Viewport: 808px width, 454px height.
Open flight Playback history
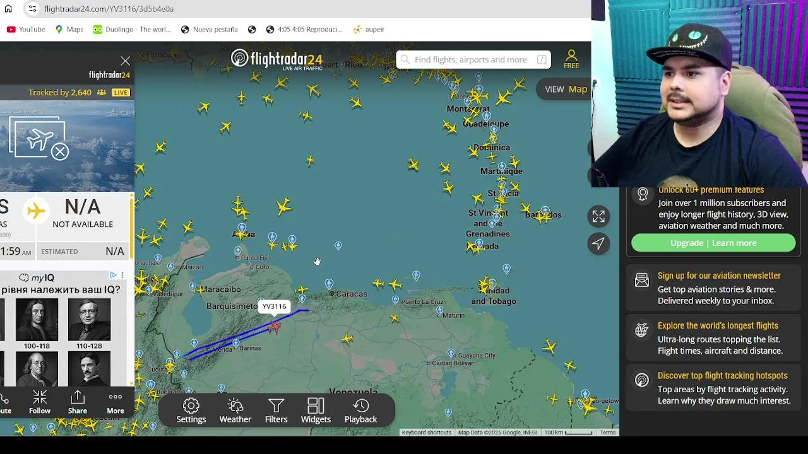tap(360, 410)
